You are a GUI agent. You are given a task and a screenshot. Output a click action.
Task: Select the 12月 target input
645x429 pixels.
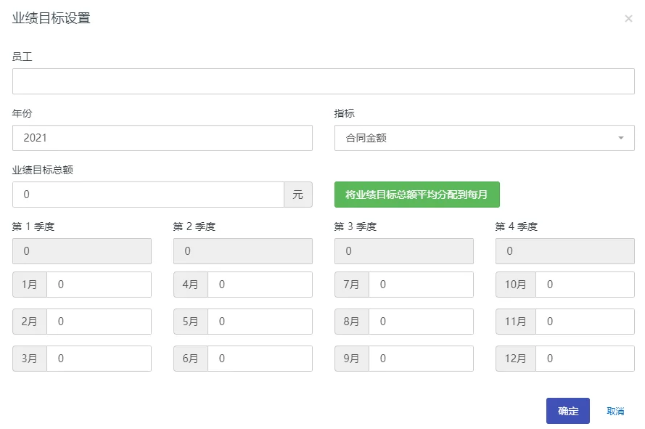pos(586,359)
